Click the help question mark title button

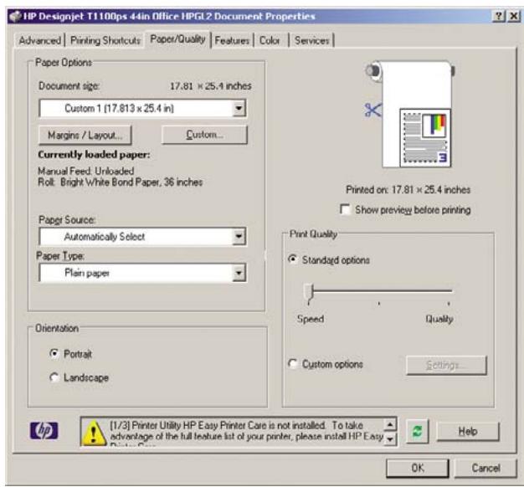(x=499, y=16)
